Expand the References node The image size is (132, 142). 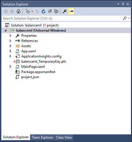(10, 41)
